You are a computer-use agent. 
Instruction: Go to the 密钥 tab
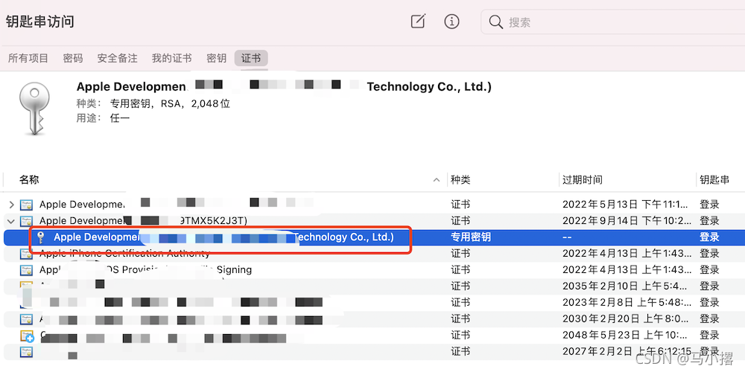coord(216,58)
